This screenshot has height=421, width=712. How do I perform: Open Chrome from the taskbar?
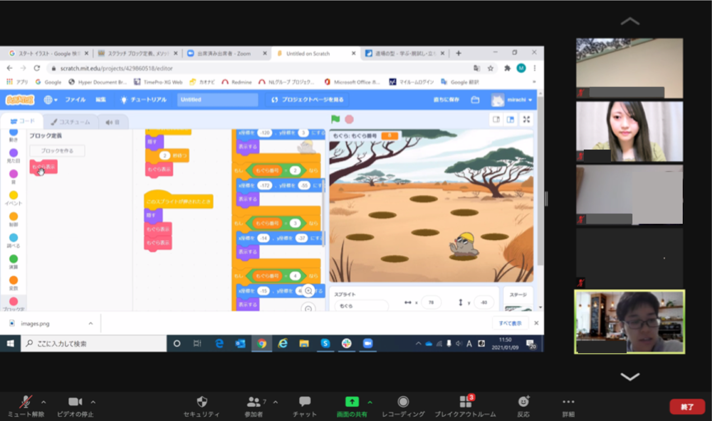(262, 343)
